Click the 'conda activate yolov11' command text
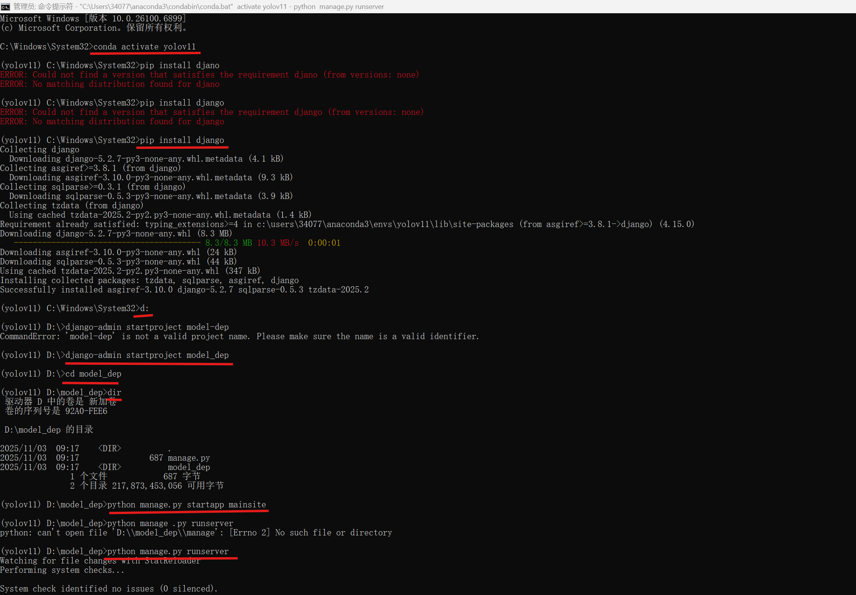 (x=144, y=47)
